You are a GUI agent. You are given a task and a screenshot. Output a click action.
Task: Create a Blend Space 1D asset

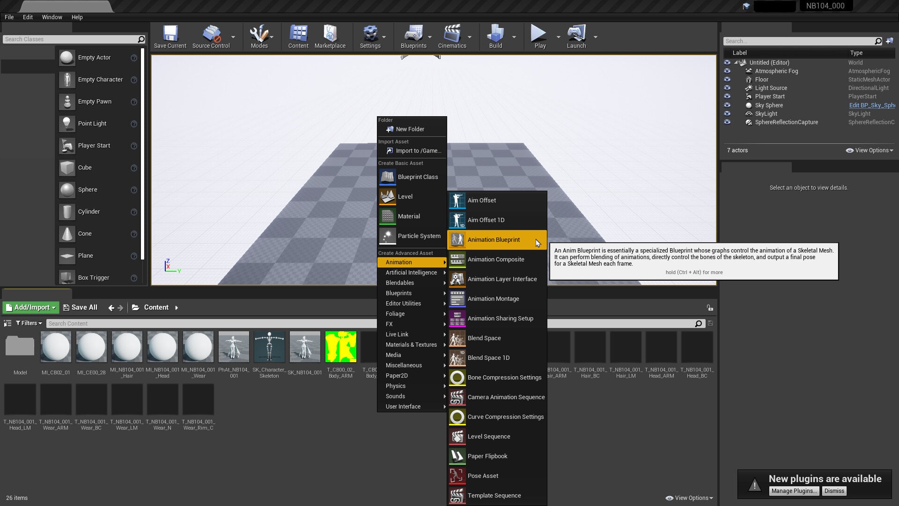[x=497, y=357]
